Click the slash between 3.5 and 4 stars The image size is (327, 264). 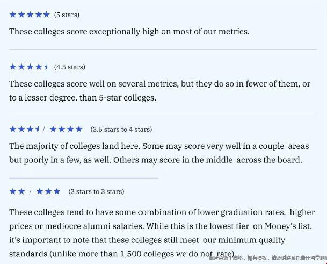coord(44,130)
